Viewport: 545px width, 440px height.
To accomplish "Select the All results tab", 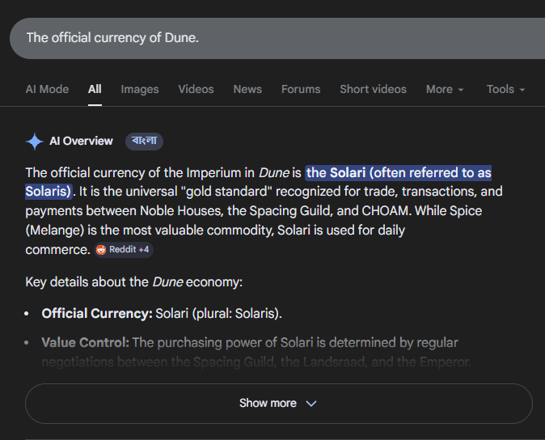I will tap(95, 89).
